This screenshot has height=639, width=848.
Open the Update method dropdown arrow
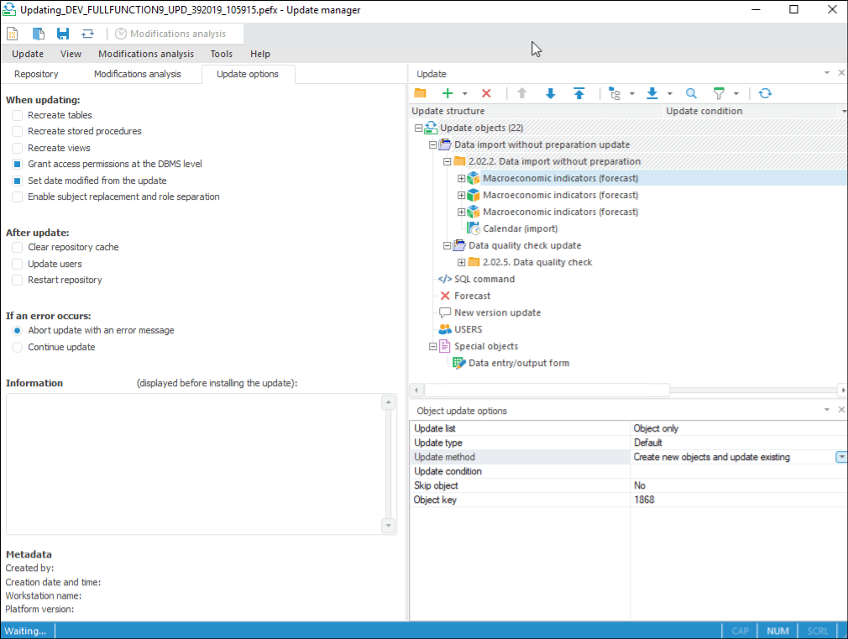tap(841, 457)
